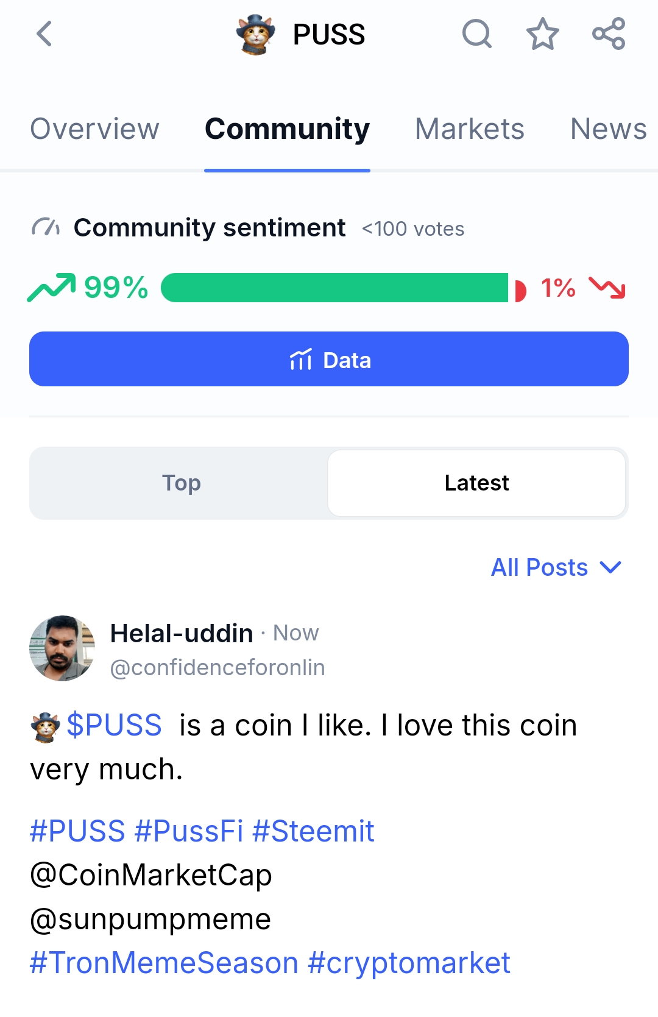This screenshot has height=1017, width=658.
Task: Open the Markets tab
Action: (469, 129)
